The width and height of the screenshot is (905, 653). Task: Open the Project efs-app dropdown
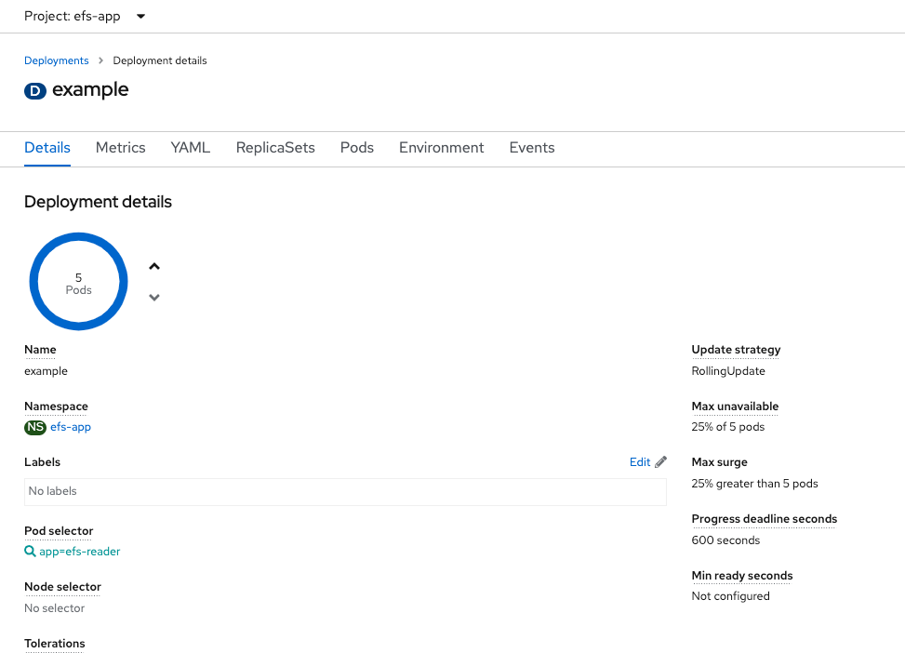click(x=85, y=16)
